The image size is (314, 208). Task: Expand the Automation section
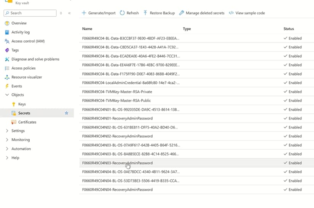7,149
